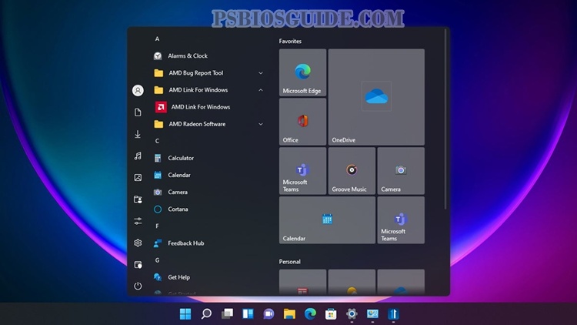Click the Windows Start button on taskbar
The height and width of the screenshot is (325, 577).
pos(185,314)
